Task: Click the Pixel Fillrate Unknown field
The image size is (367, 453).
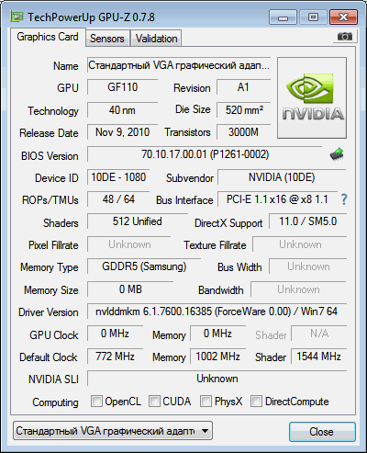Action: tap(129, 244)
